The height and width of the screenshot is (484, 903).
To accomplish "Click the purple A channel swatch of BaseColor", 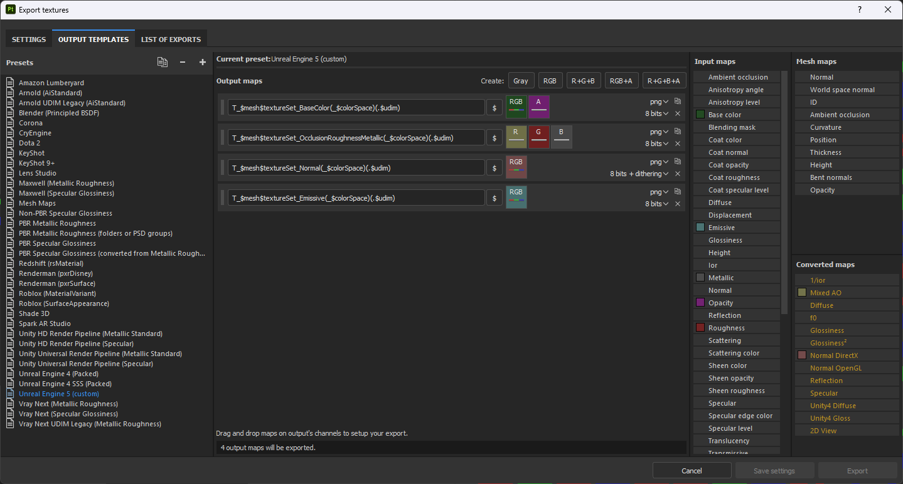I will [x=538, y=107].
